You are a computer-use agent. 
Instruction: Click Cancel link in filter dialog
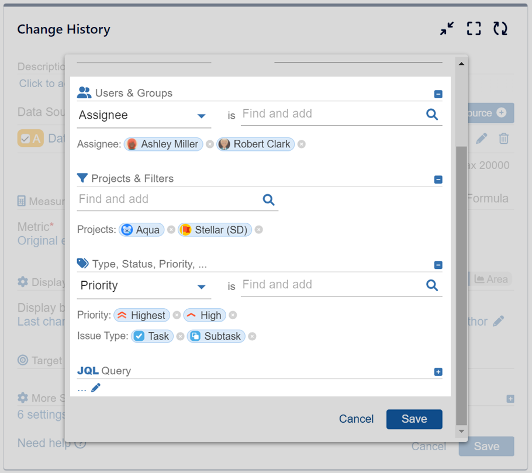pyautogui.click(x=356, y=419)
